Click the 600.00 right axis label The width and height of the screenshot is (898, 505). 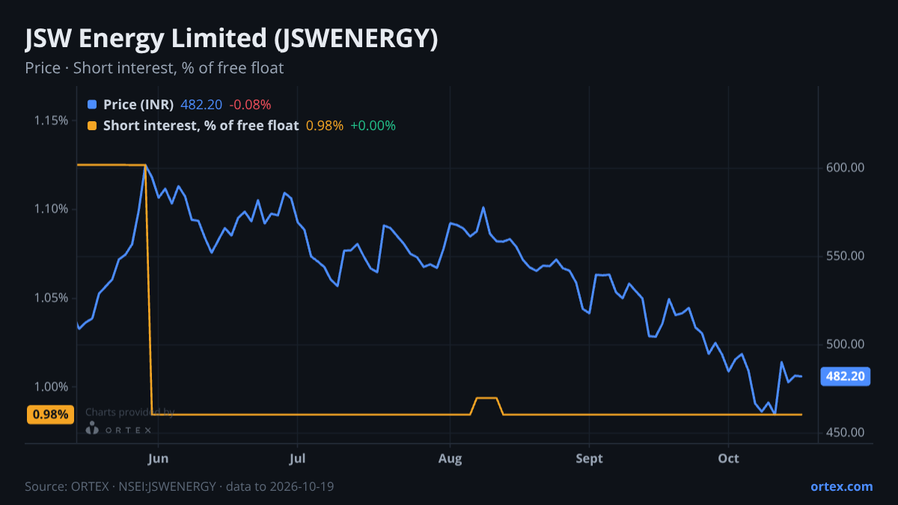click(846, 168)
